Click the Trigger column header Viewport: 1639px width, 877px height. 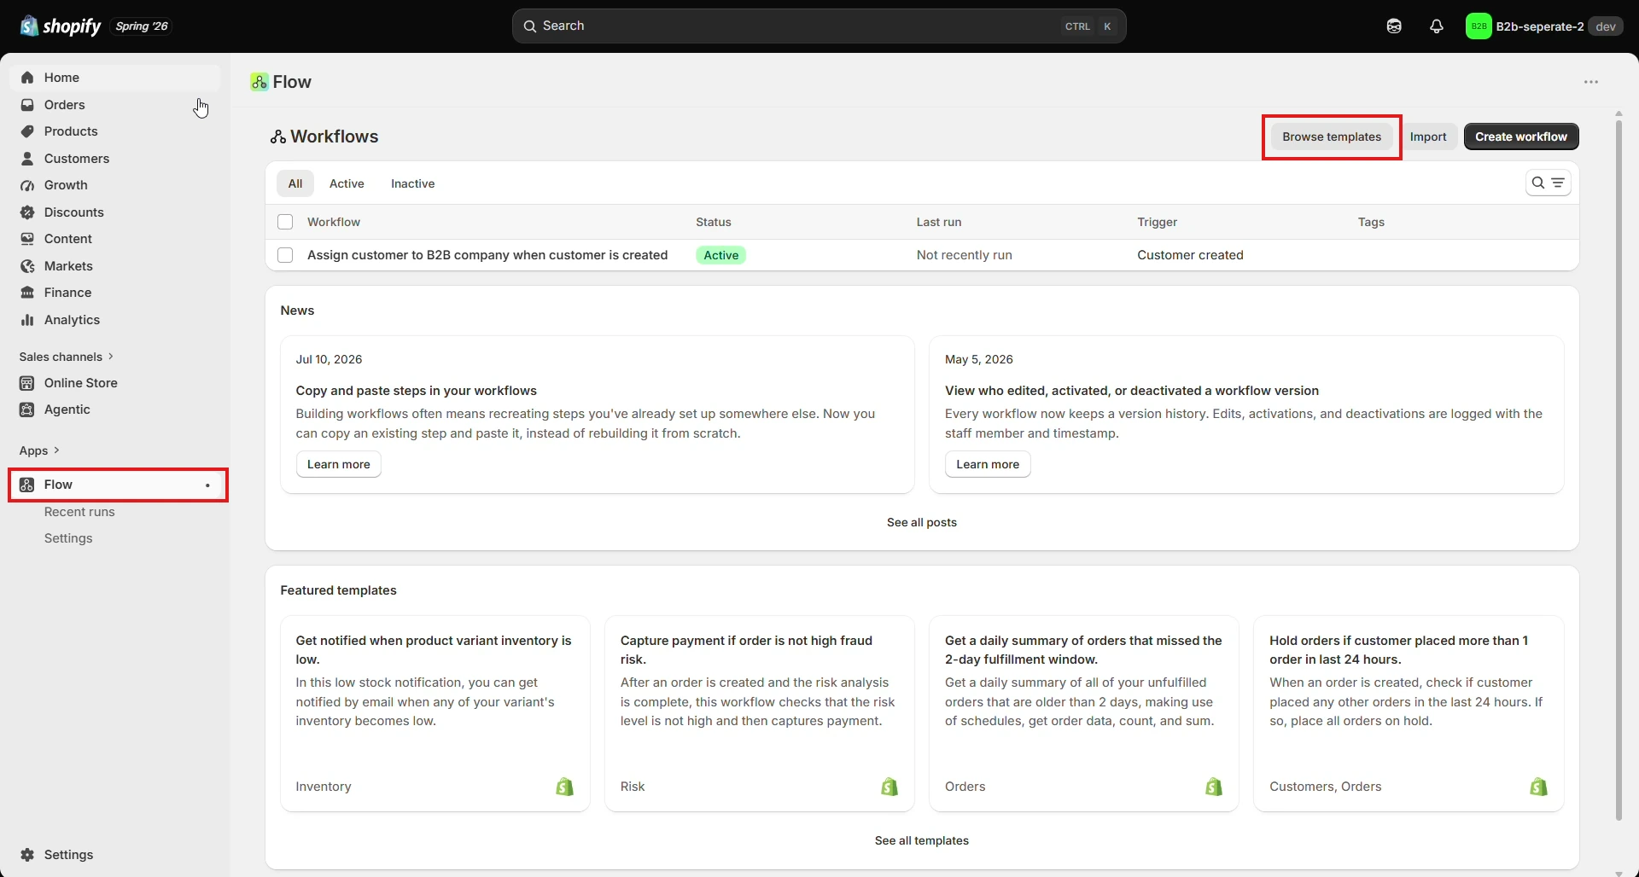coord(1157,222)
